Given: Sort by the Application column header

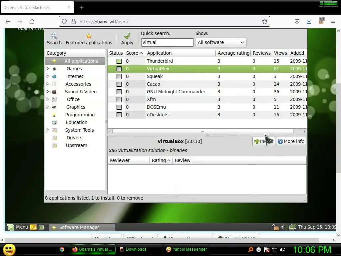Looking at the screenshot, I should [x=180, y=53].
